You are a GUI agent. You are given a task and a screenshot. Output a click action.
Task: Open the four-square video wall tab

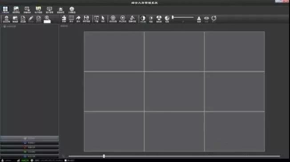pyautogui.click(x=5, y=10)
